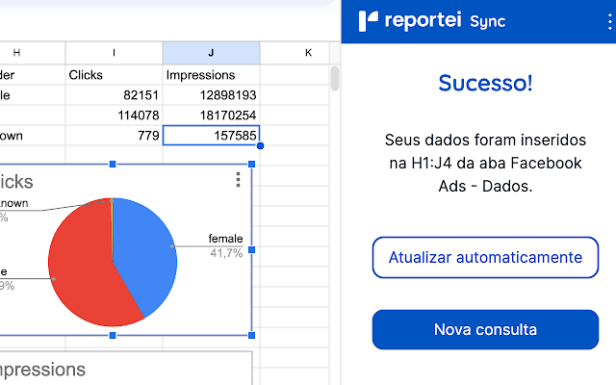Click the Atualizar automaticamente button
Screen dimensions: 616x385
[x=485, y=257]
